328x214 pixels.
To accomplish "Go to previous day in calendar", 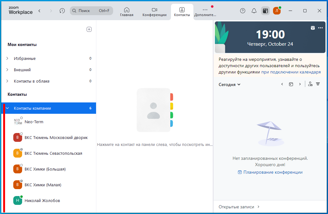I will 282,84.
